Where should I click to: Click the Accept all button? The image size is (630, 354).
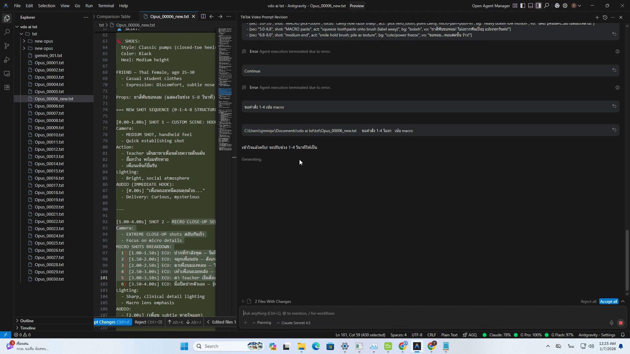[x=608, y=301]
